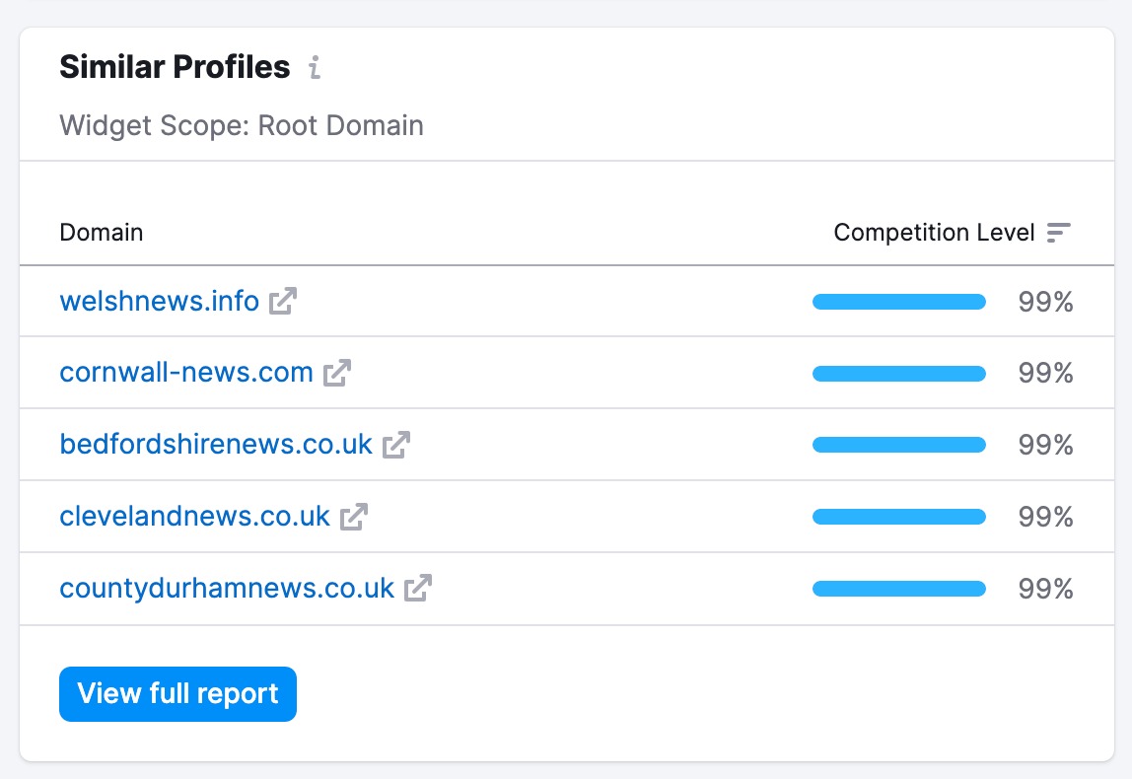The image size is (1132, 779).
Task: Select the sort control on the Competition Level column
Action: (1059, 233)
